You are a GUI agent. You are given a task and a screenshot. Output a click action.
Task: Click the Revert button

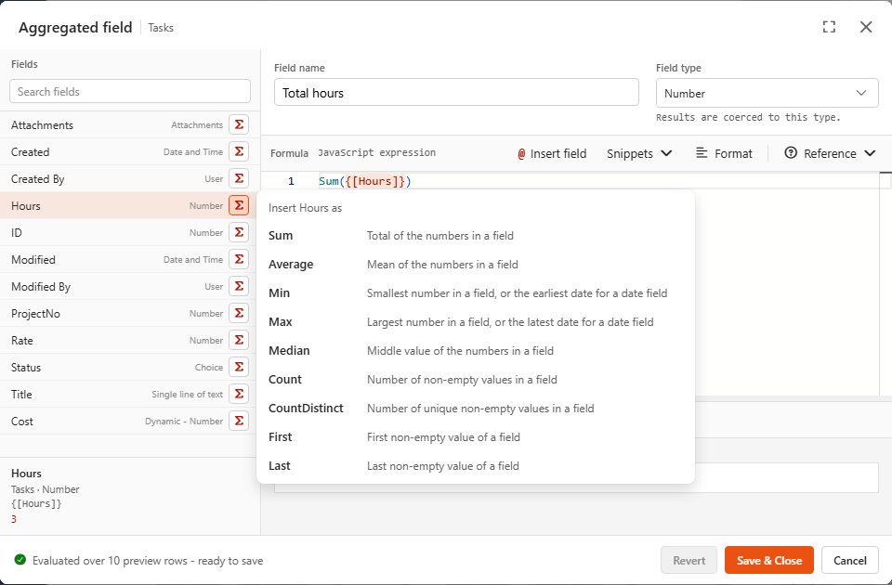[689, 561]
